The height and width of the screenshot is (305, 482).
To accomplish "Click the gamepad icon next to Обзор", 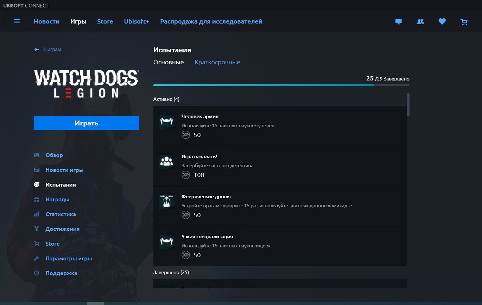I will pyautogui.click(x=37, y=155).
